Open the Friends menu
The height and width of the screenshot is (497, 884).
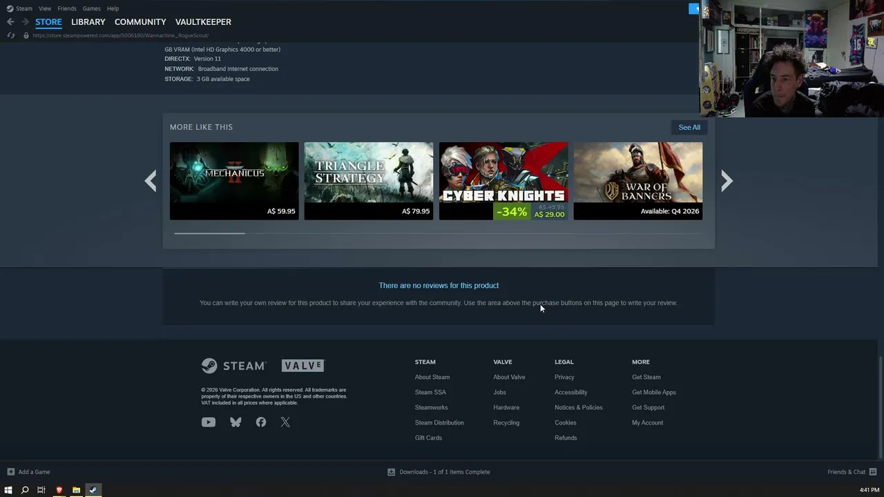(67, 8)
